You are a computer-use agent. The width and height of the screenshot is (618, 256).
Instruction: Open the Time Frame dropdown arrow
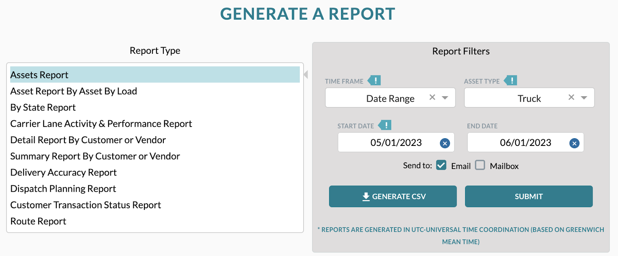point(445,98)
